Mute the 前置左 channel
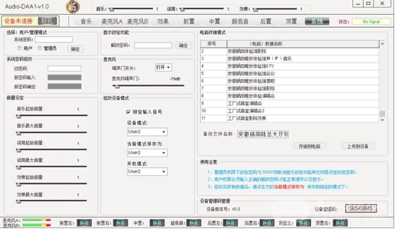This screenshot has width=395, height=229. (84, 223)
